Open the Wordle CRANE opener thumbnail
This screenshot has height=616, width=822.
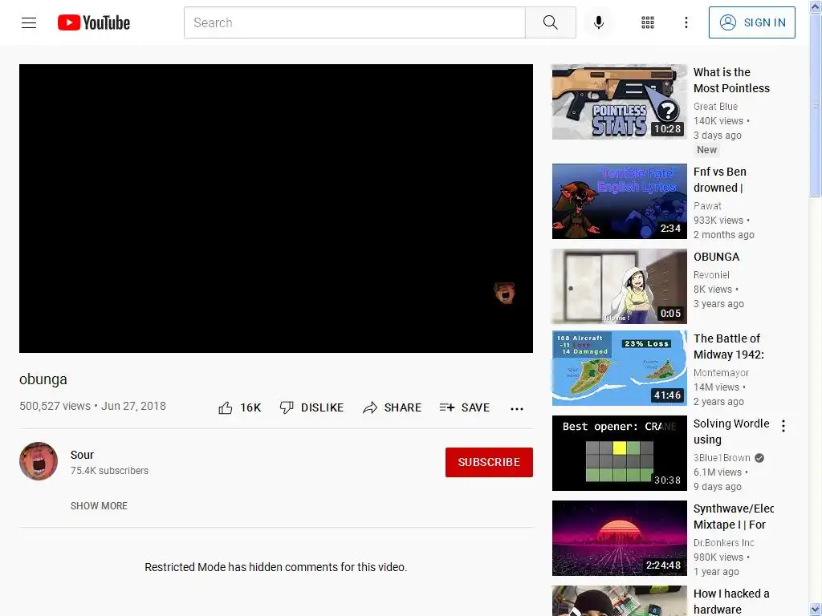[619, 453]
